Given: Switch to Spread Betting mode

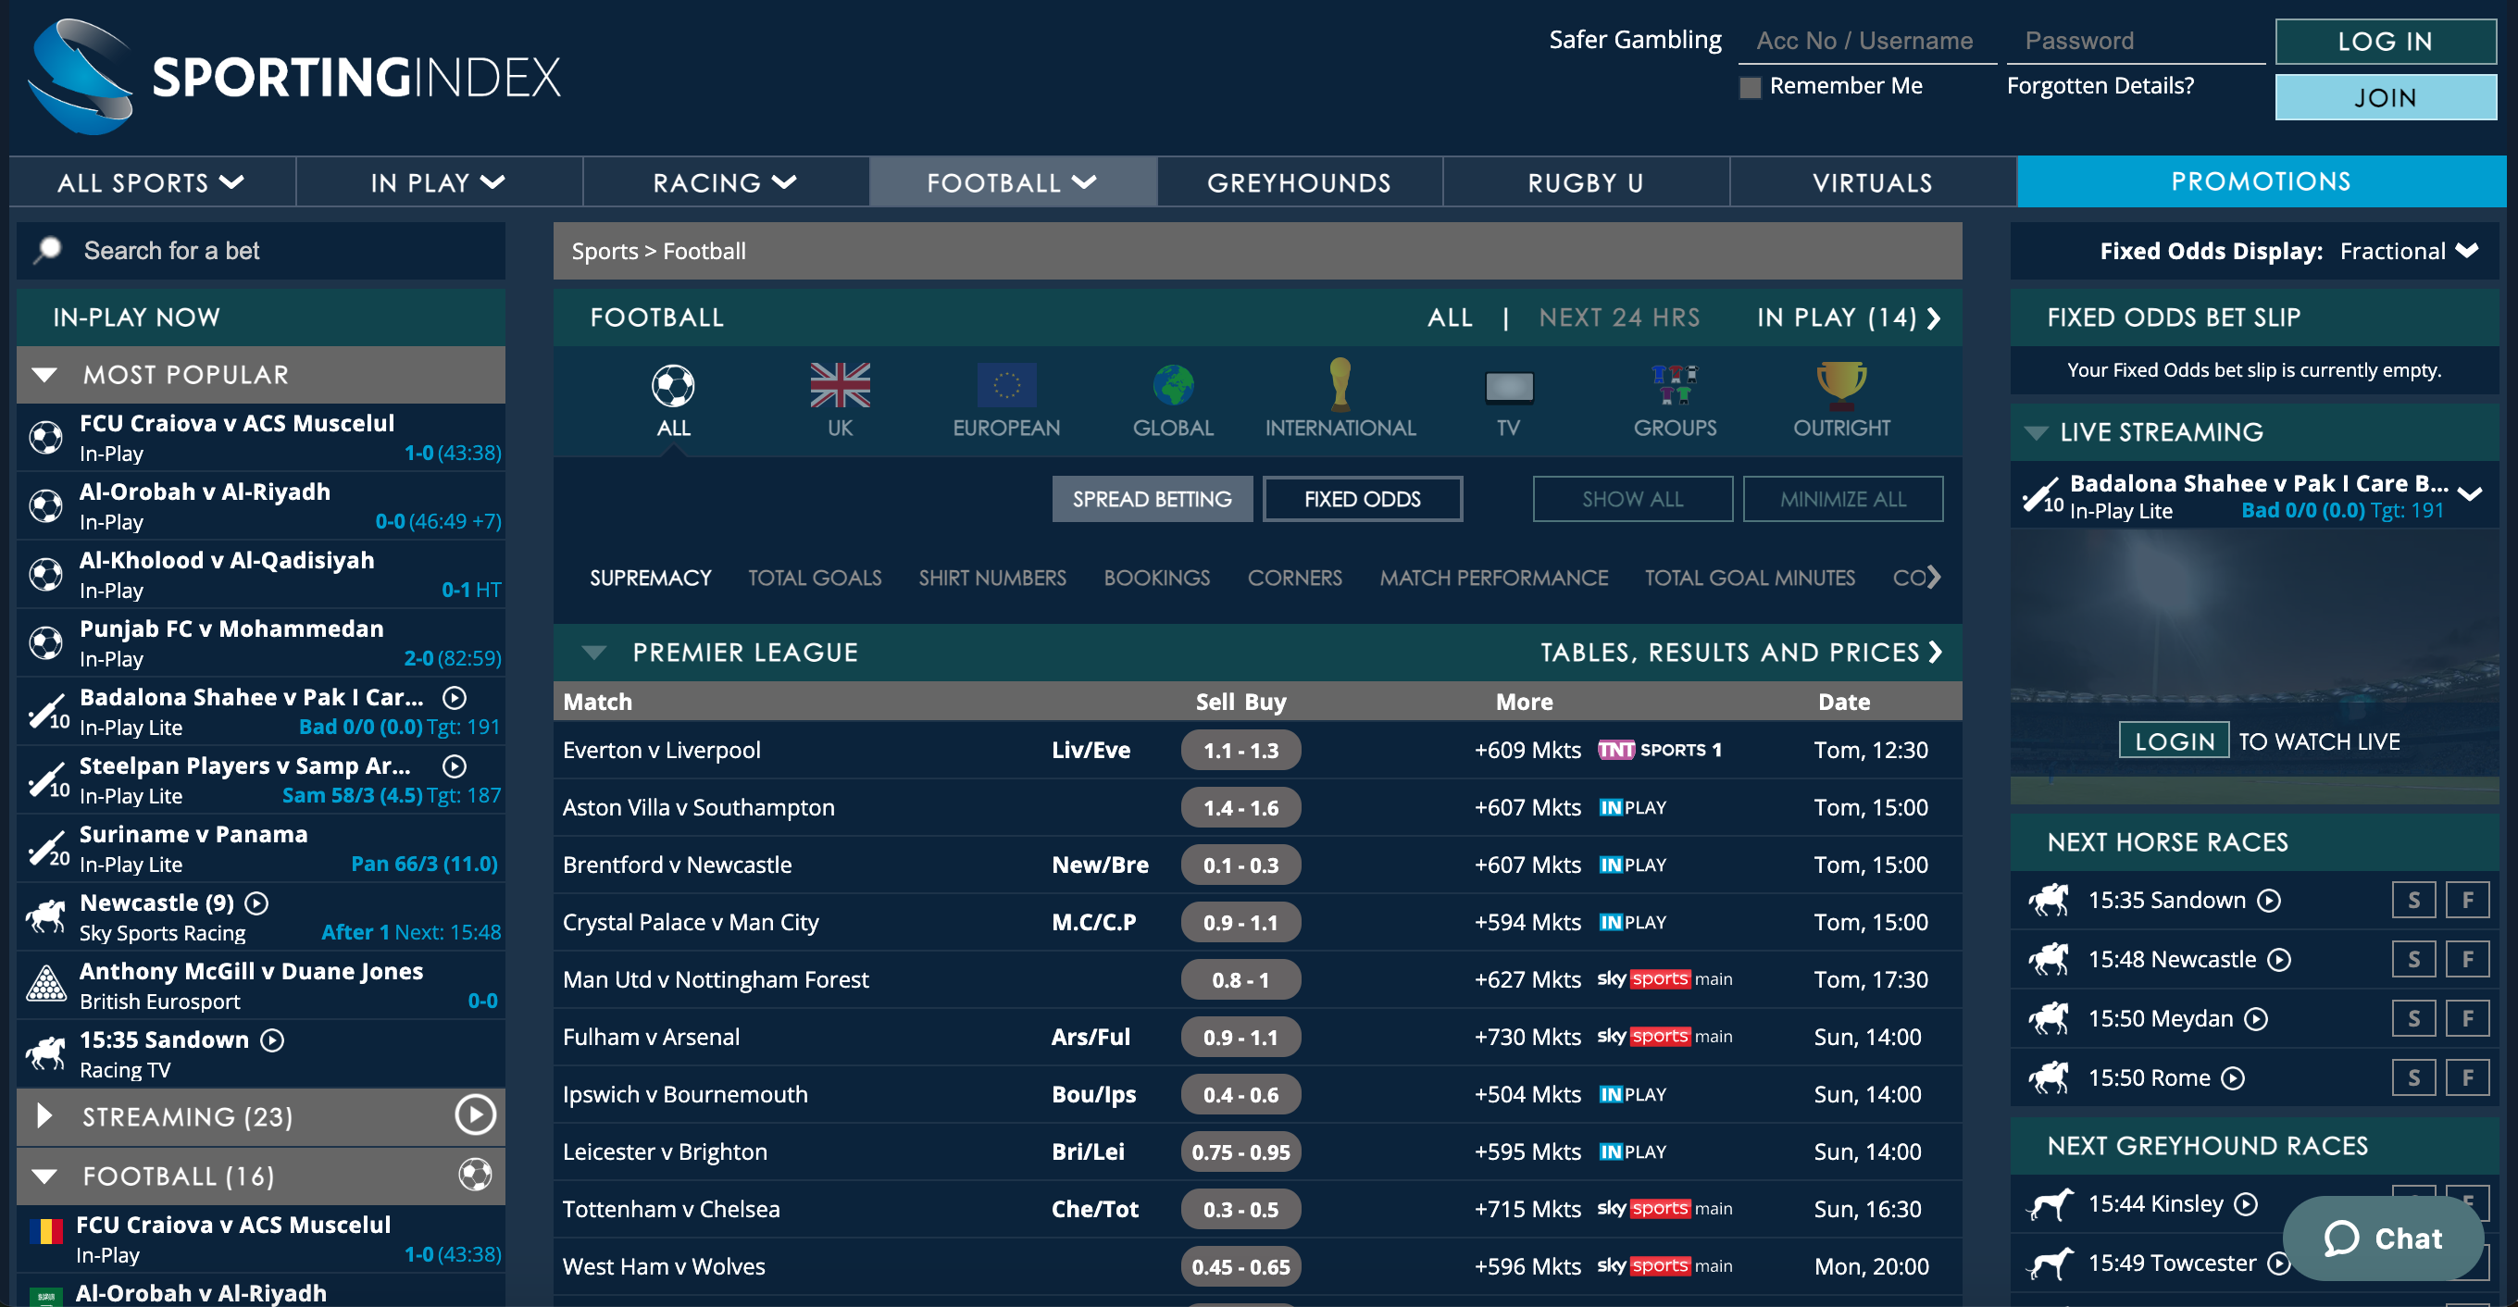Looking at the screenshot, I should pyautogui.click(x=1152, y=499).
